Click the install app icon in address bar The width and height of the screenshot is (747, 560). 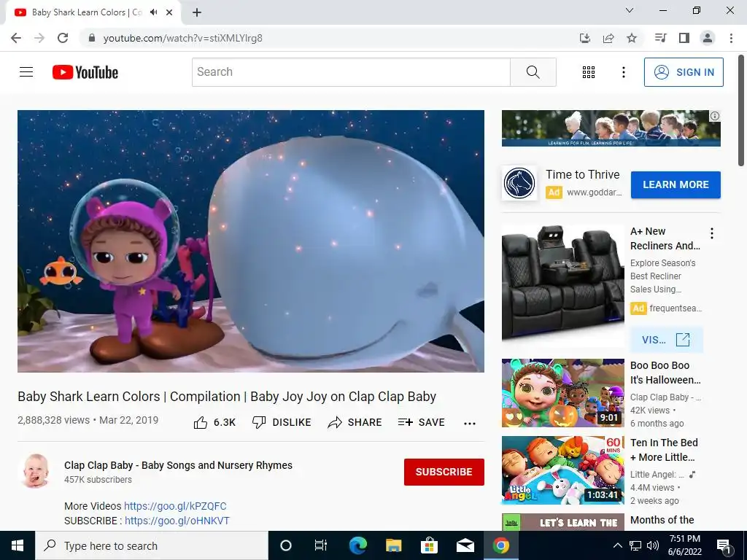pyautogui.click(x=585, y=38)
